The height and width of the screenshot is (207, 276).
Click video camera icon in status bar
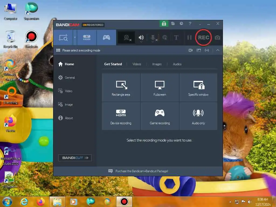tap(191, 50)
